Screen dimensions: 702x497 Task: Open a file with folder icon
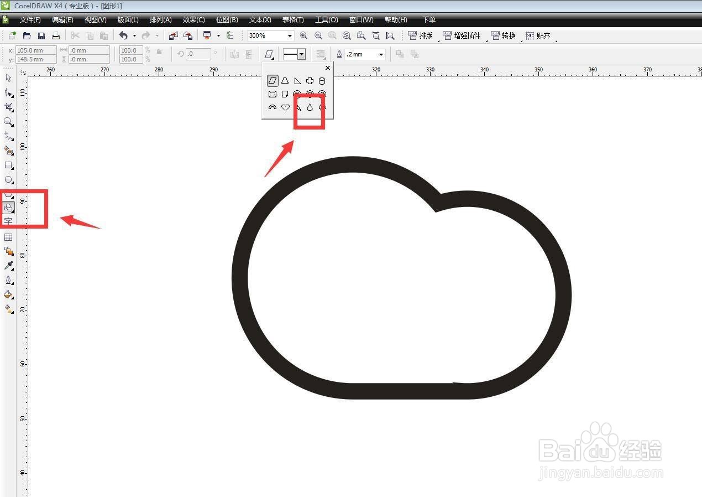tap(27, 35)
